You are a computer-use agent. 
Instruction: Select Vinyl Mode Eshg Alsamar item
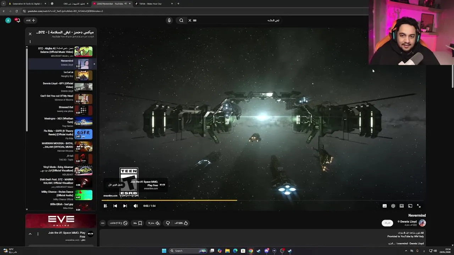[x=61, y=170]
